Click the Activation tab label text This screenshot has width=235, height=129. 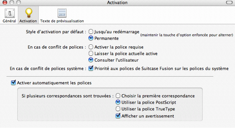[28, 21]
